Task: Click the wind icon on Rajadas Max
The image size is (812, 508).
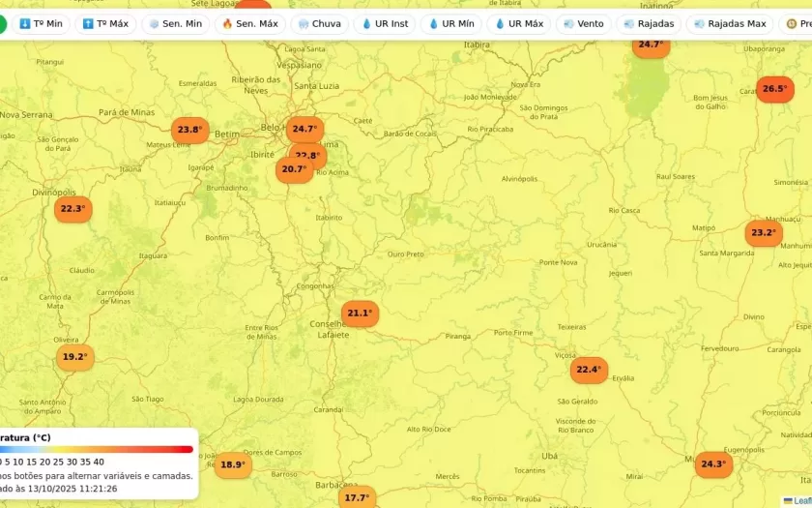Action: [699, 24]
